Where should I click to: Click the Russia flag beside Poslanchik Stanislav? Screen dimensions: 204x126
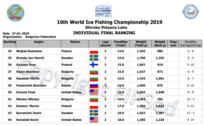(x=94, y=86)
